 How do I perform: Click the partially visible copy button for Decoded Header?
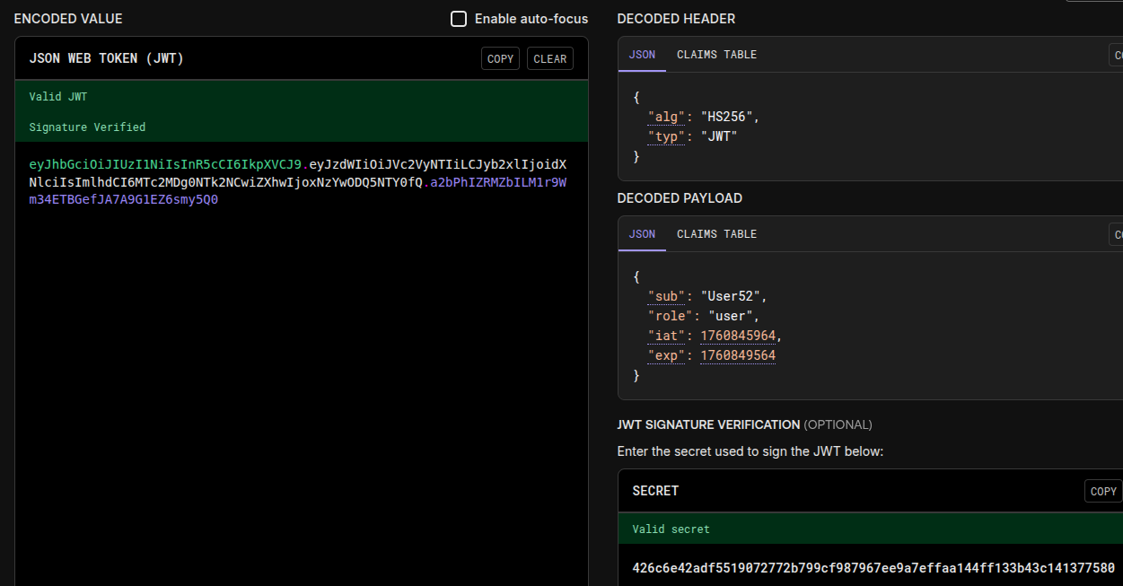tap(1117, 55)
